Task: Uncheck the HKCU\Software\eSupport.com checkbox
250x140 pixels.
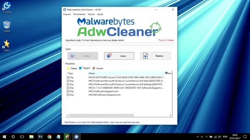Action: (68, 91)
